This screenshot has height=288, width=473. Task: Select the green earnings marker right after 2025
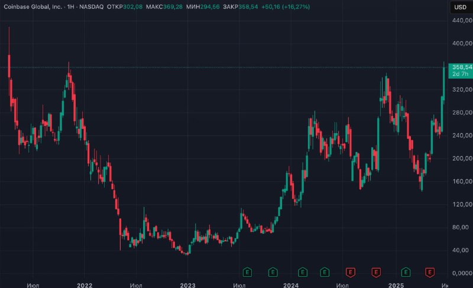[x=406, y=272]
